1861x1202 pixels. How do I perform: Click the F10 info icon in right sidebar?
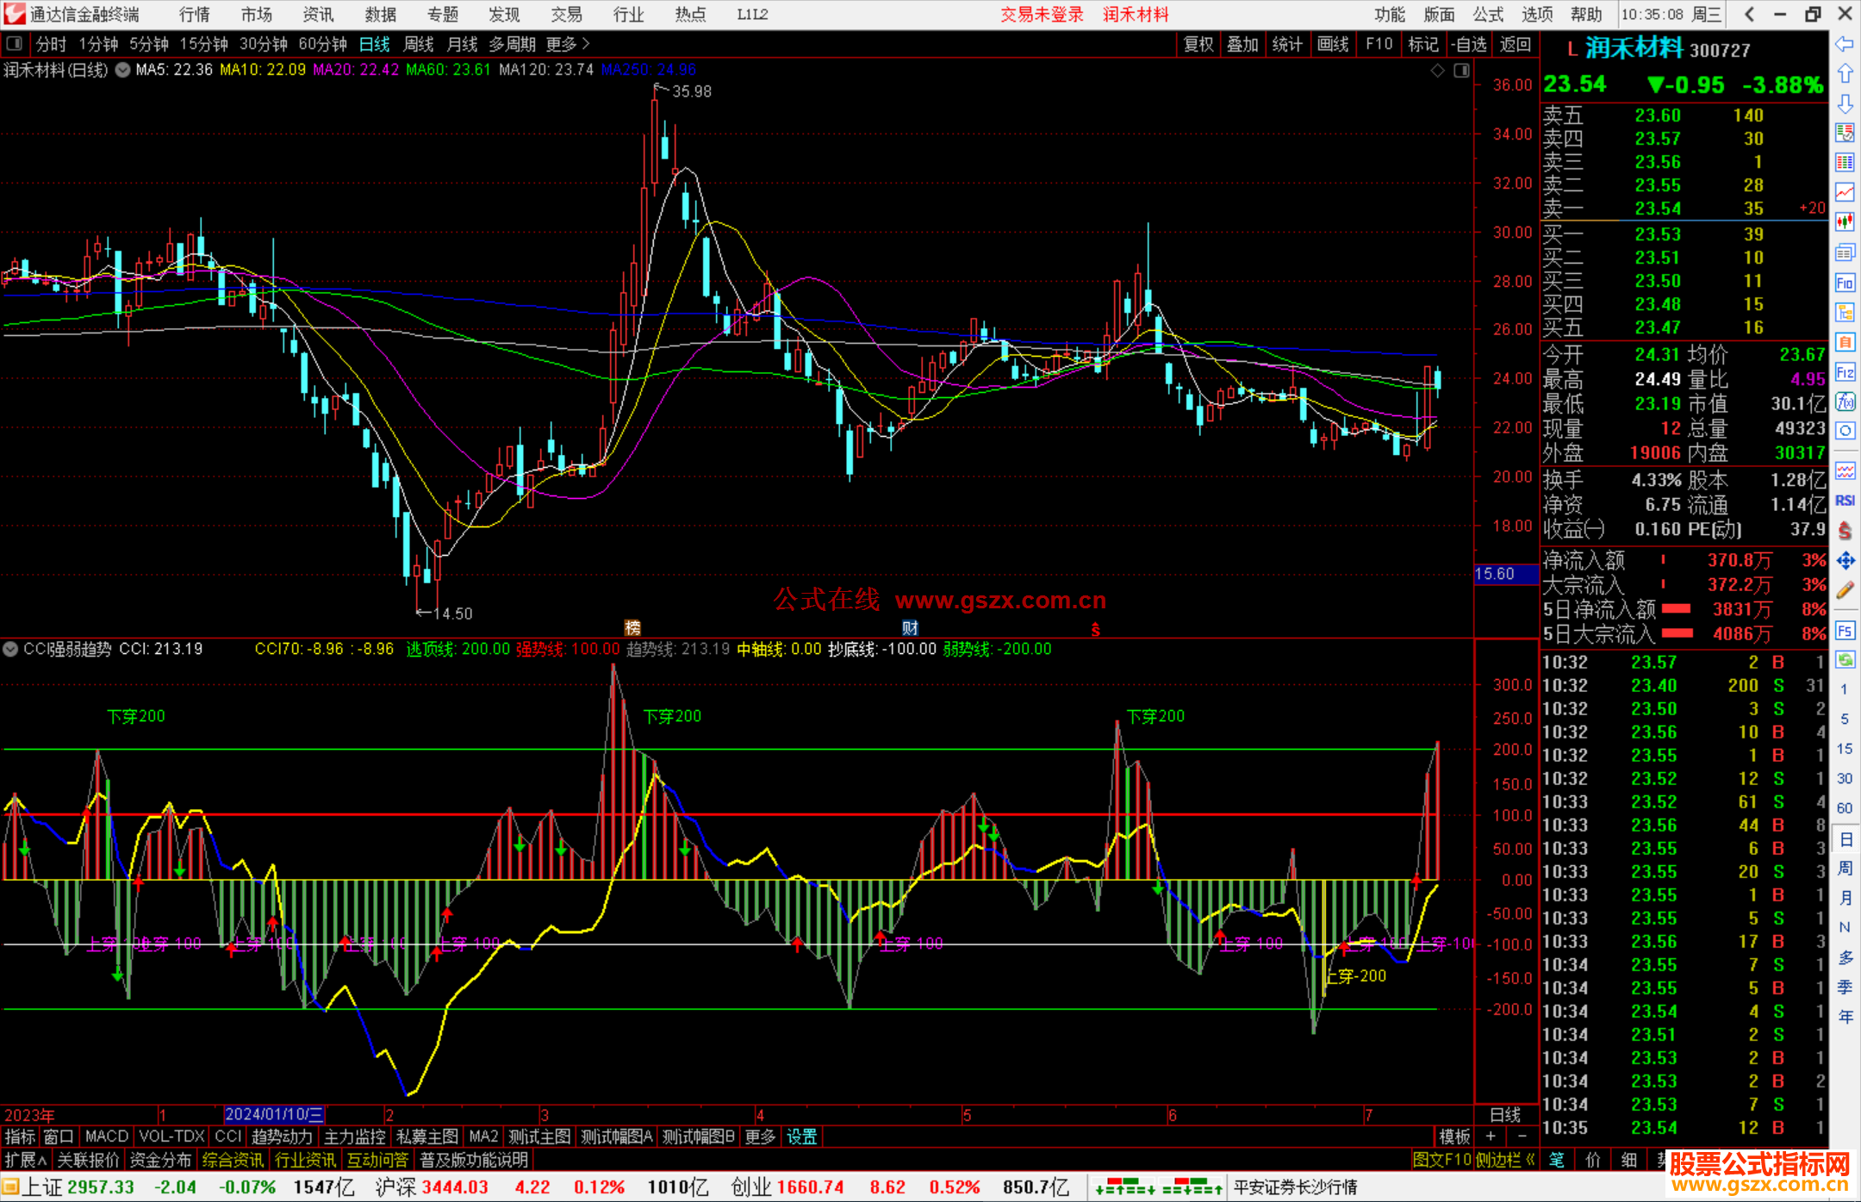pos(1845,283)
